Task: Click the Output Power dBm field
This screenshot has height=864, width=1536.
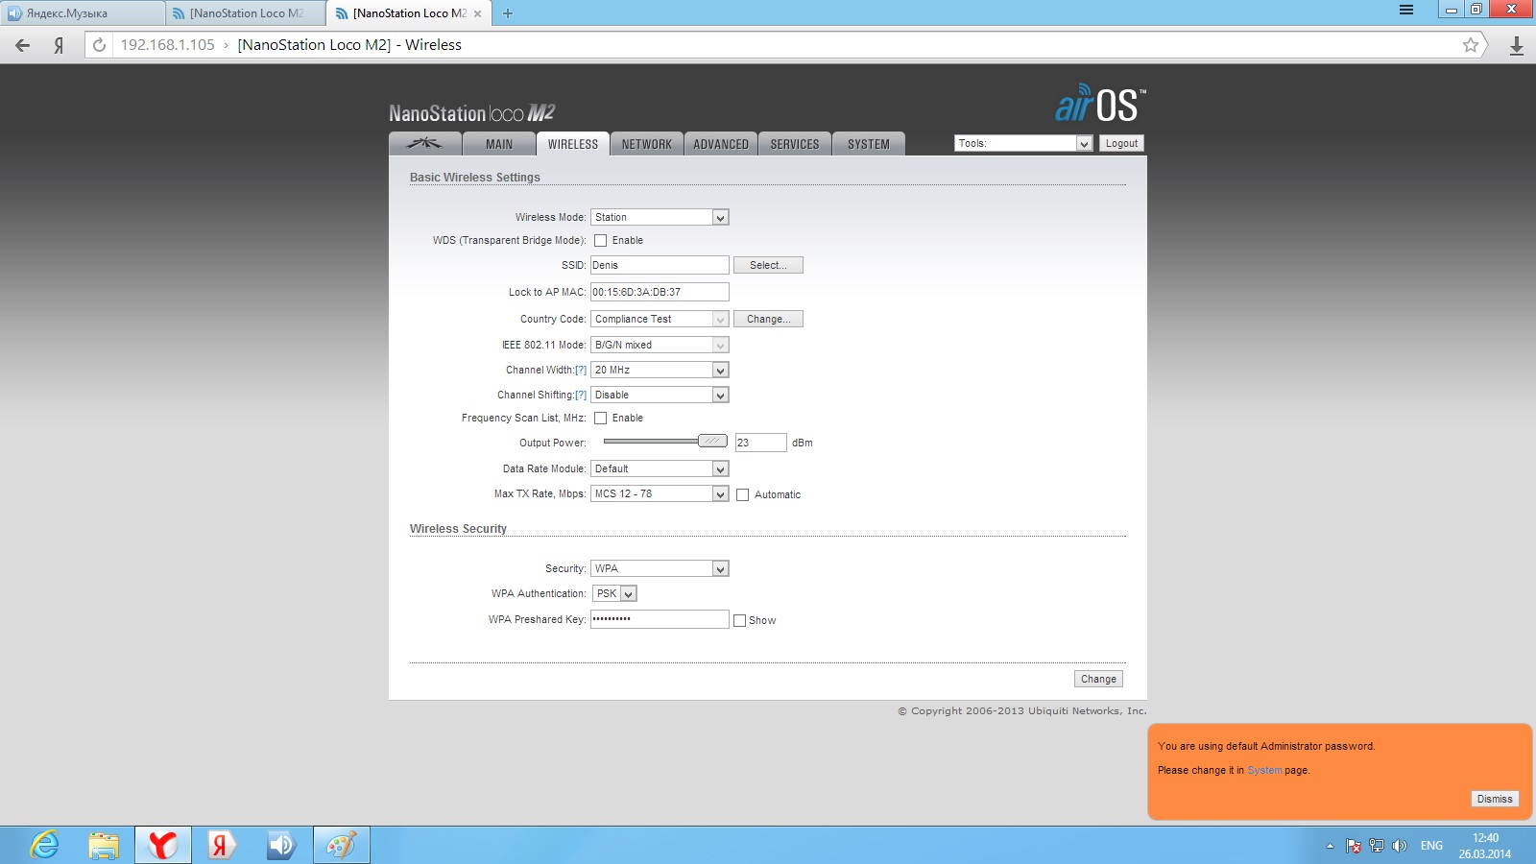Action: (760, 444)
